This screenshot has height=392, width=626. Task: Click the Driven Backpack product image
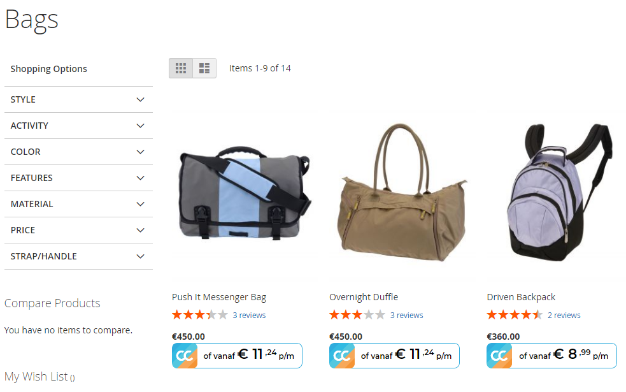[x=558, y=192]
